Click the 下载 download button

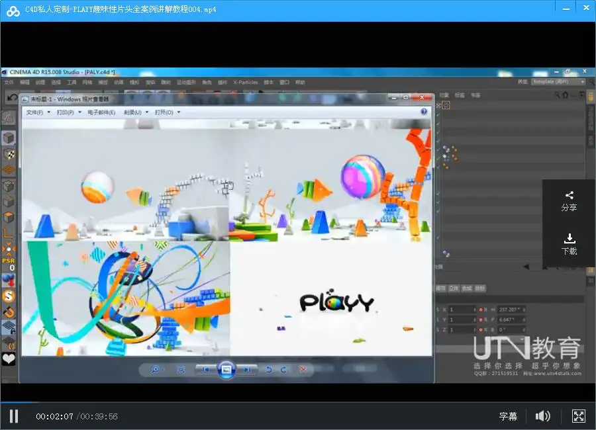(569, 245)
